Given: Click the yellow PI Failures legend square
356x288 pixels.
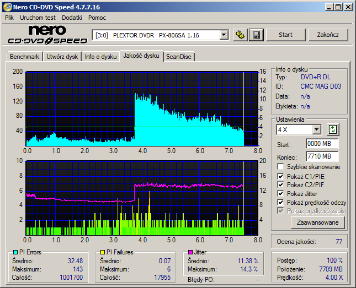Looking at the screenshot, I should click(x=103, y=252).
